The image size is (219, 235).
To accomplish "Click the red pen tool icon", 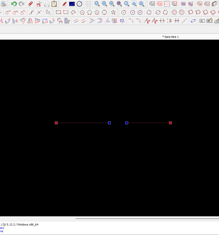I will point(65,4).
